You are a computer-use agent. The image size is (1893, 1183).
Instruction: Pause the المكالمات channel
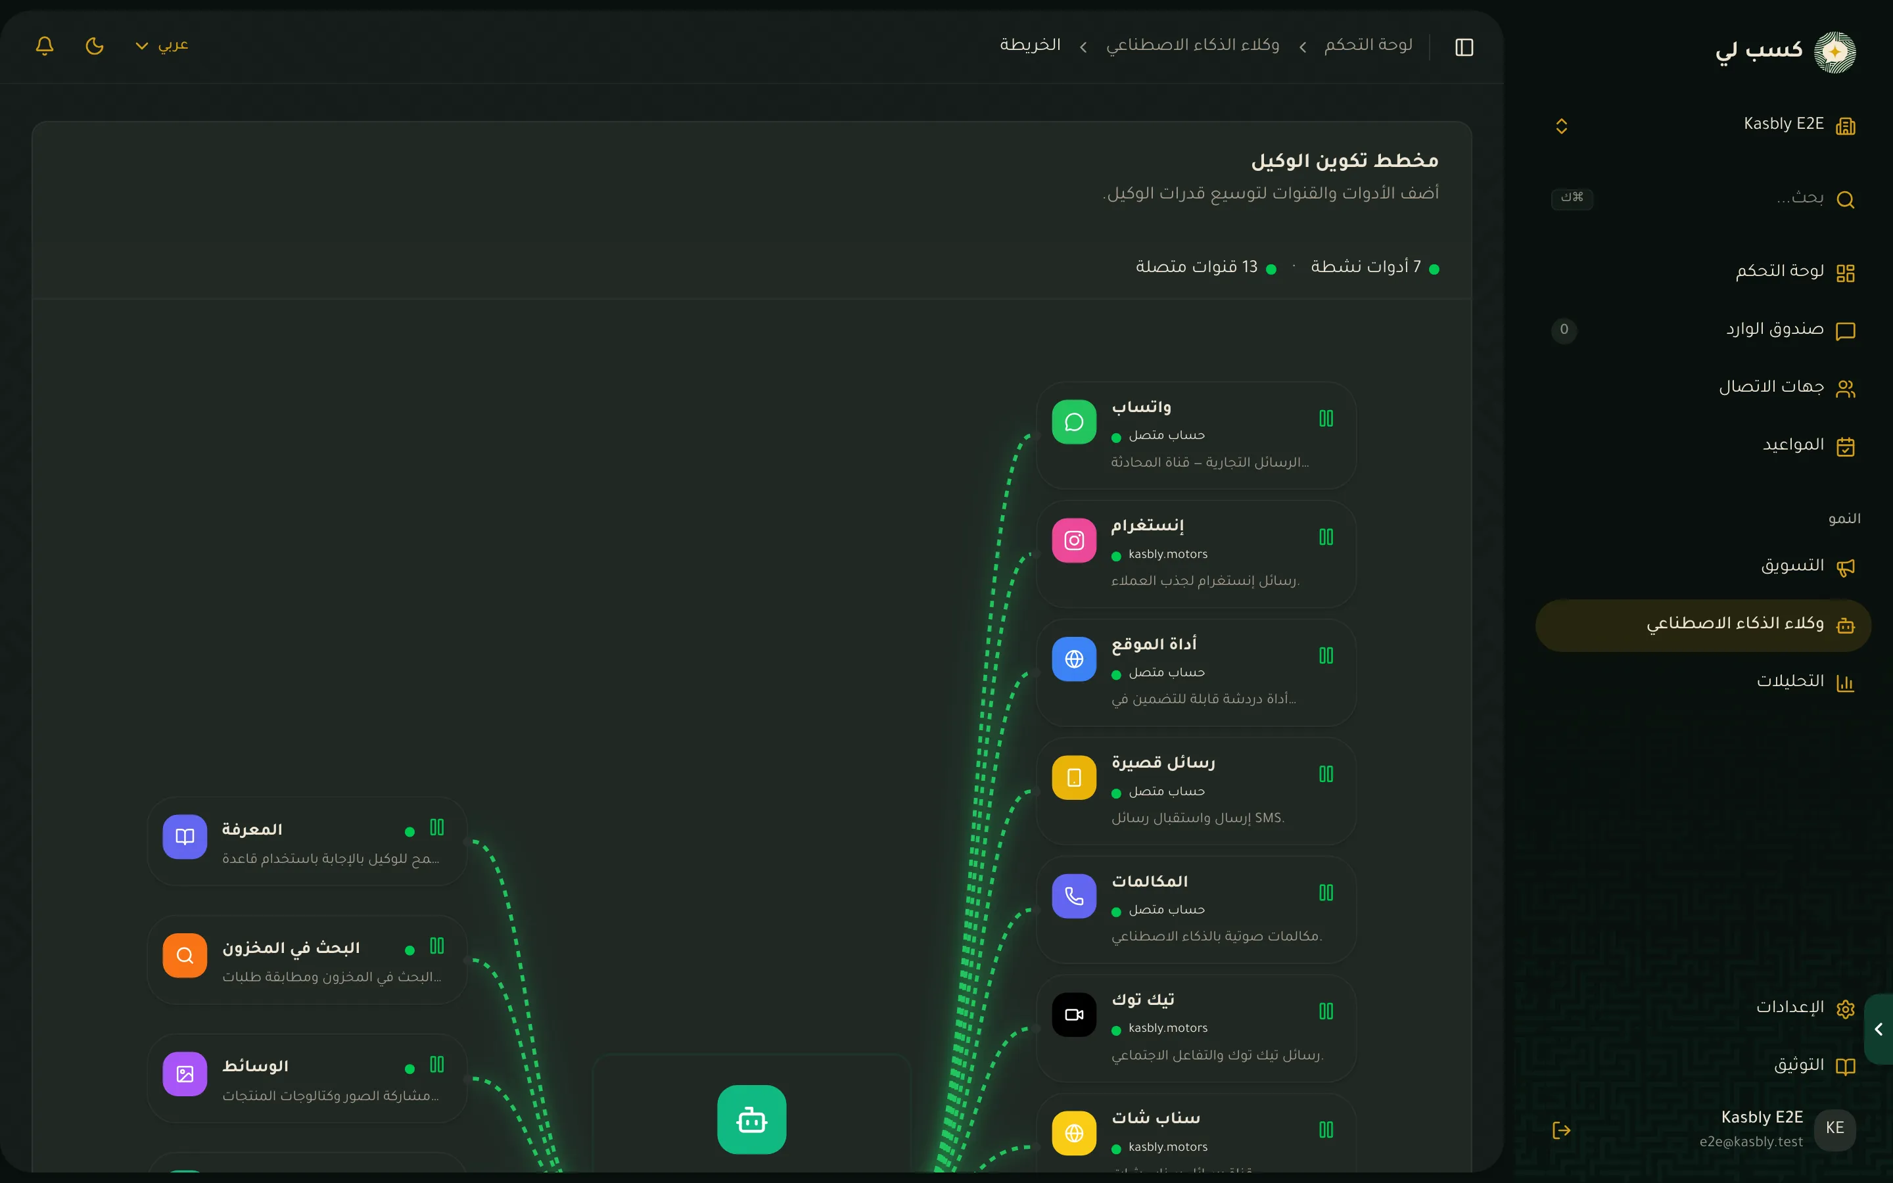point(1326,893)
